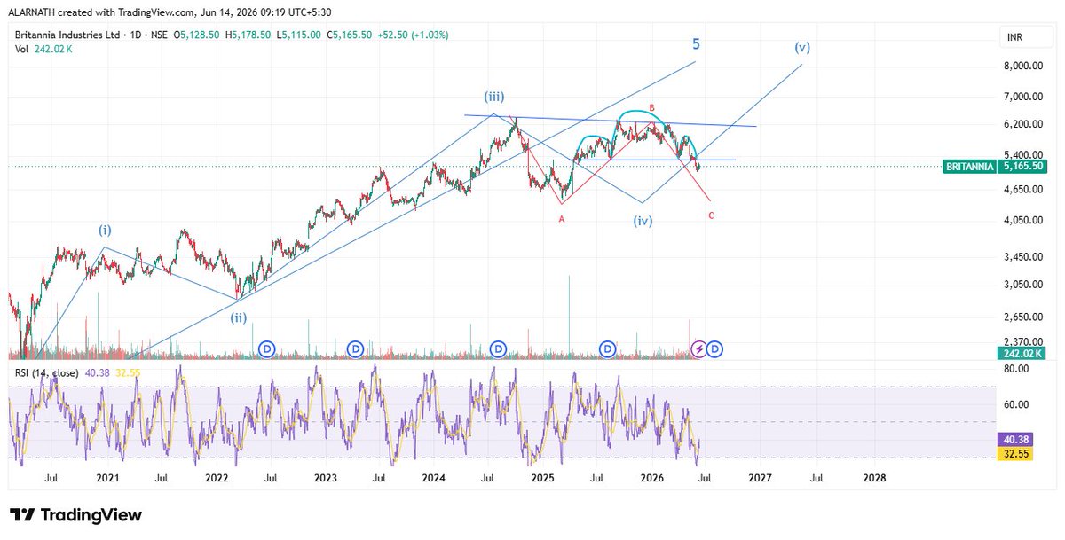Click the 60.00 RSI axis label

click(1015, 404)
